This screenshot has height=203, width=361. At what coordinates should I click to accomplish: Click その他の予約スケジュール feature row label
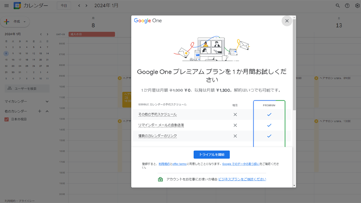coord(158,114)
